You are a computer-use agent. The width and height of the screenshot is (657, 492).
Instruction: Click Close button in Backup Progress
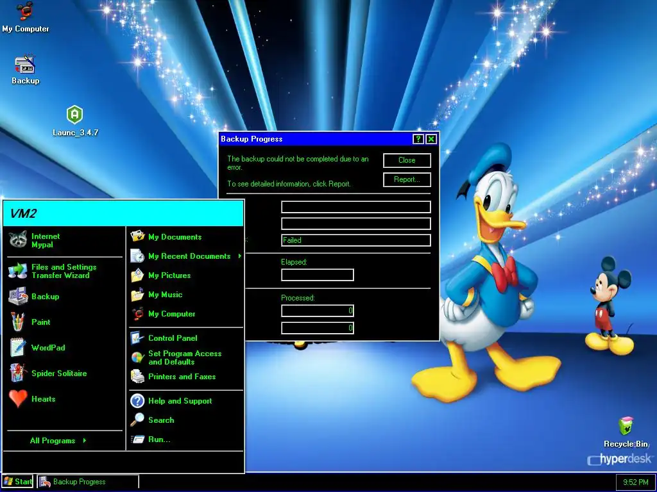coord(407,160)
